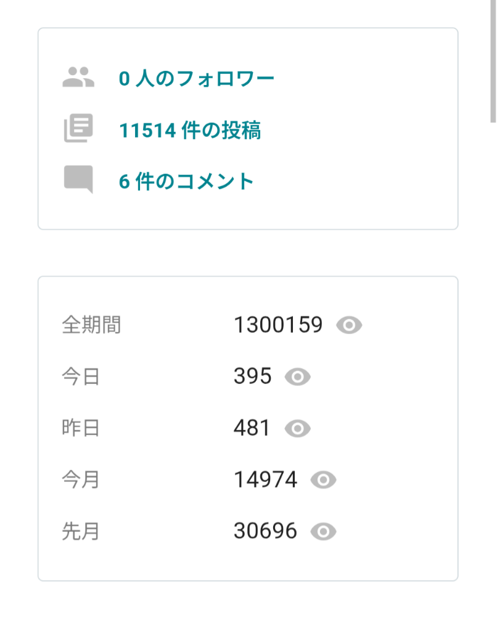Open the 11514 件の投稿 link
Screen dimensions: 497x617
(190, 130)
